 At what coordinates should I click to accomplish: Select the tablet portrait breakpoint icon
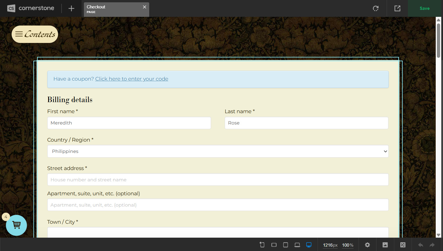285,245
